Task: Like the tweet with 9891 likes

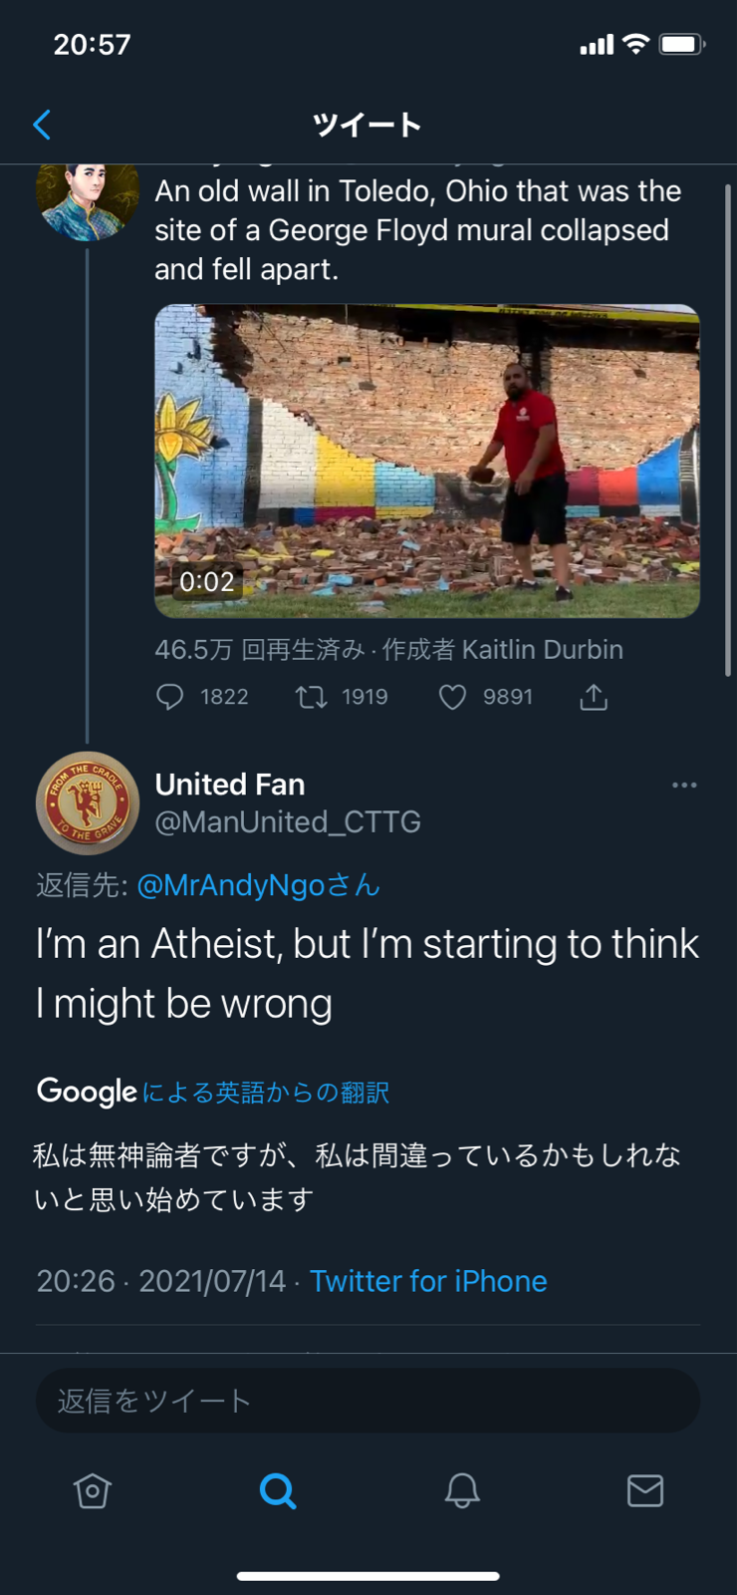Action: pos(452,697)
